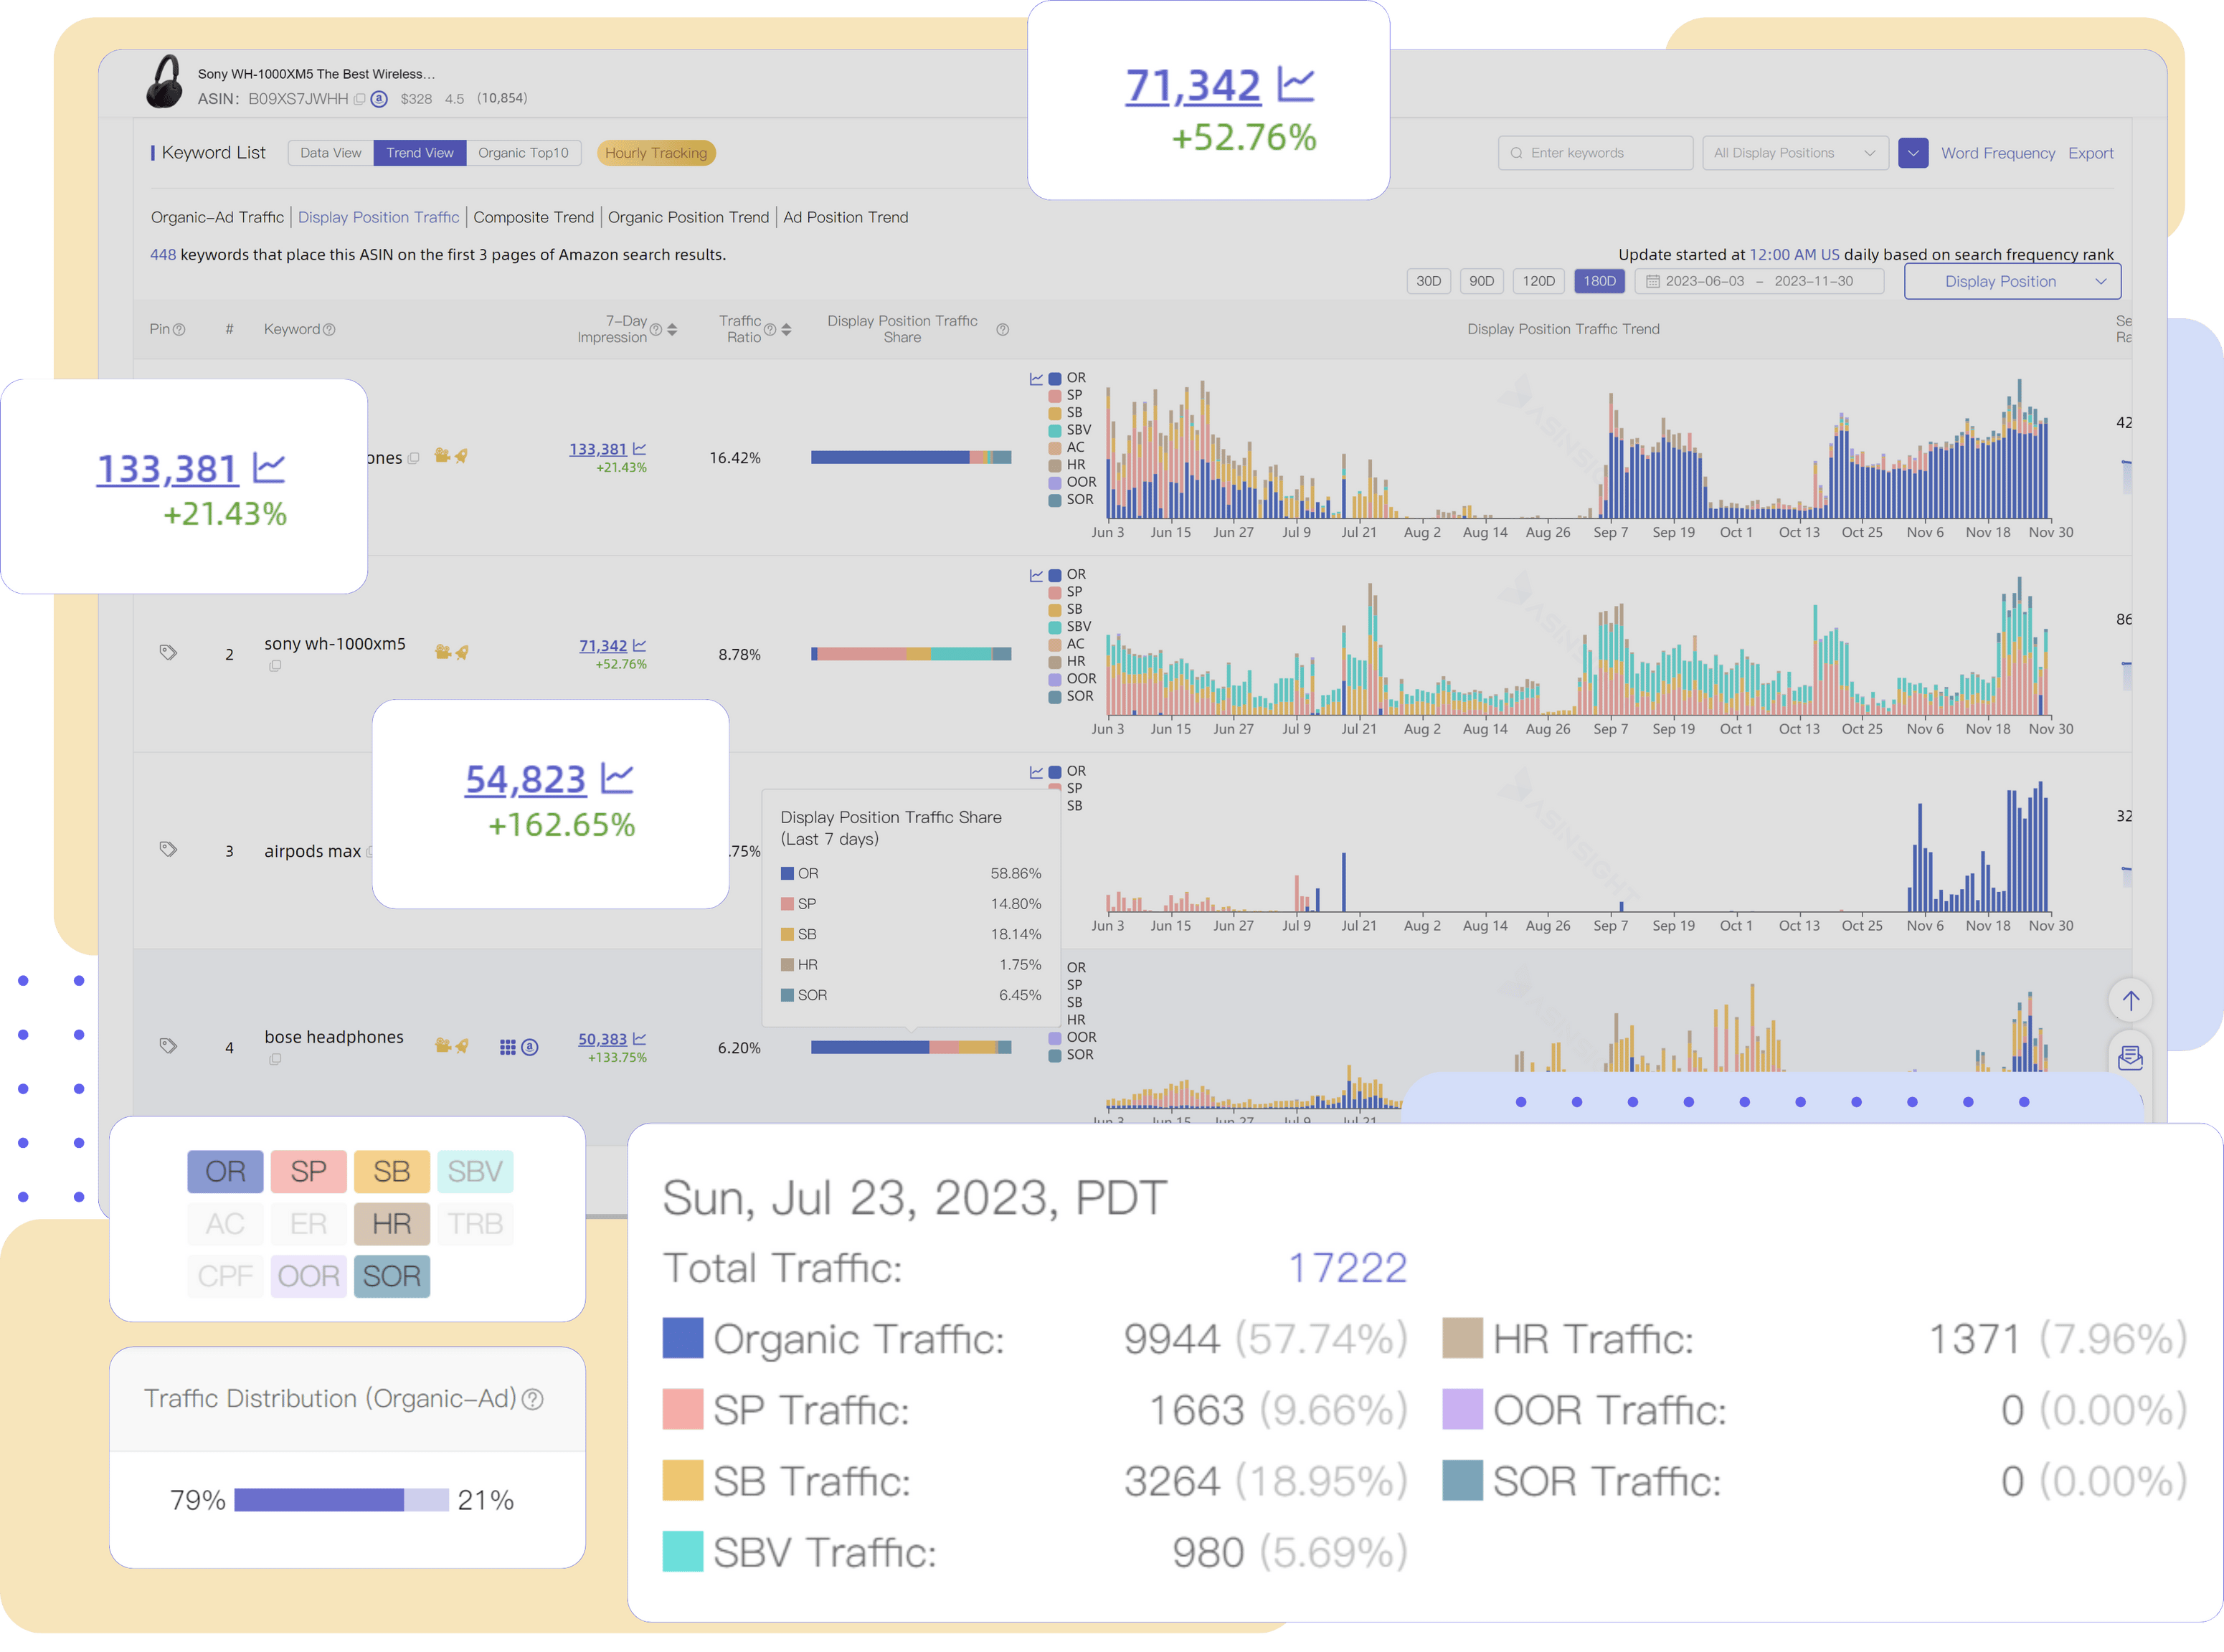Screen dimensions: 2224x1652
Task: Pin the airpods max keyword with tag icon
Action: [168, 849]
